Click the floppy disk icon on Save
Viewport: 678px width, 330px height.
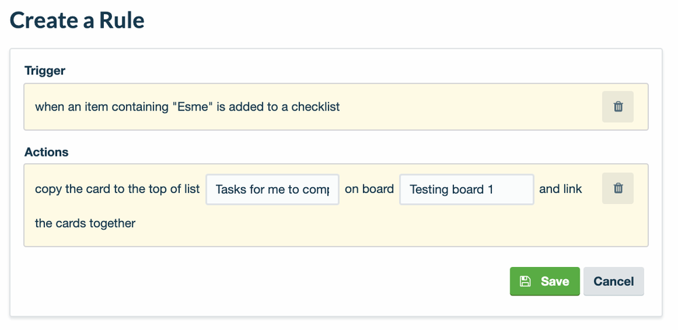coord(525,281)
